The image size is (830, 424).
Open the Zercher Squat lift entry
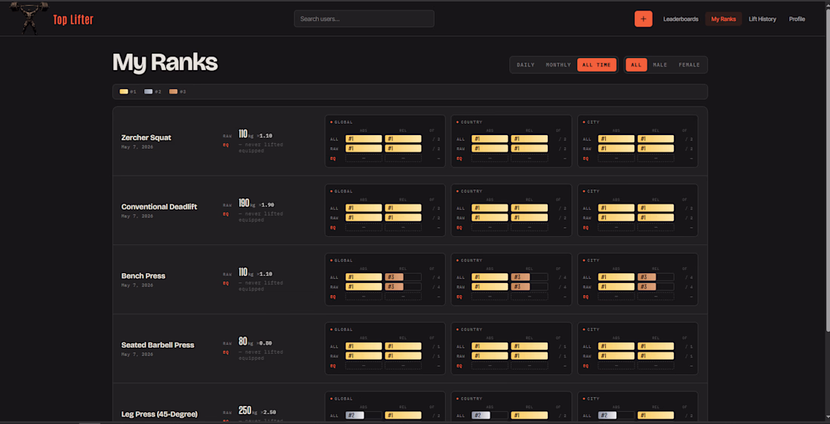click(x=146, y=137)
